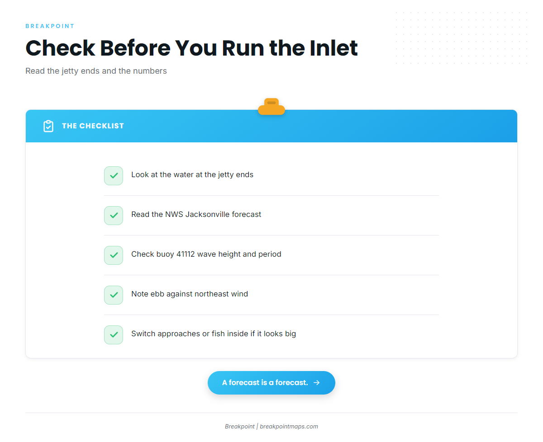Toggle switch approaches checkbox

[114, 335]
